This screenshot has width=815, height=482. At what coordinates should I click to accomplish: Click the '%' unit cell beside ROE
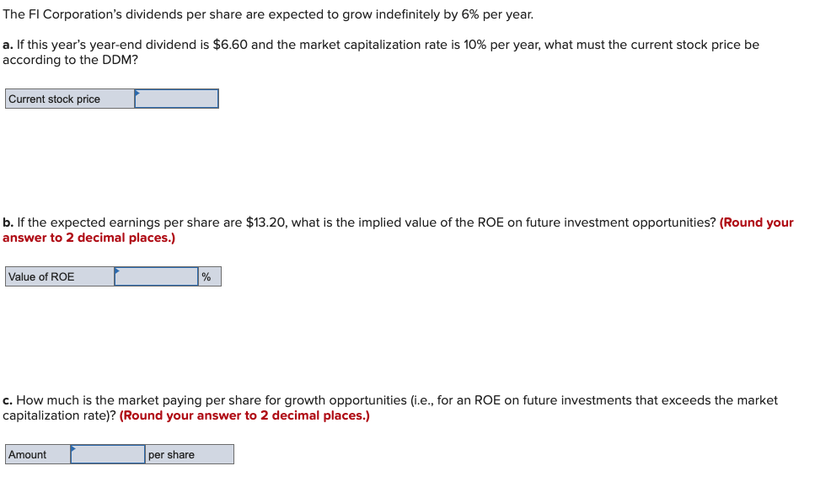point(209,277)
